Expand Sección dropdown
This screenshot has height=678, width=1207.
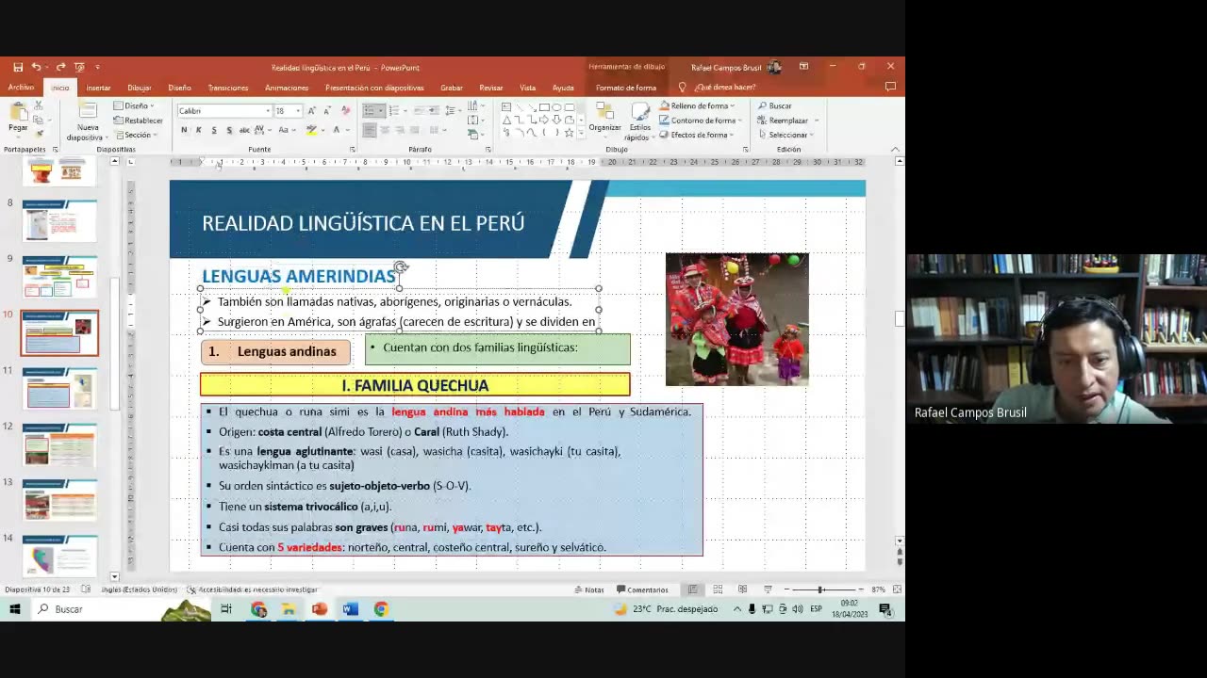[133, 135]
